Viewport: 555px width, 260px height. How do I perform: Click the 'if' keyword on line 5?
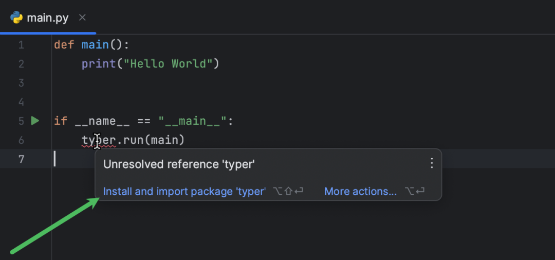point(61,121)
